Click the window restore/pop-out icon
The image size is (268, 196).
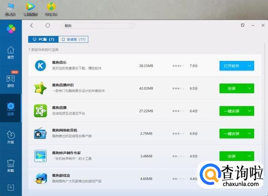243,25
